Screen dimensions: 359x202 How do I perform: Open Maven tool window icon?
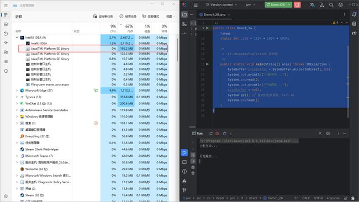tap(354, 33)
